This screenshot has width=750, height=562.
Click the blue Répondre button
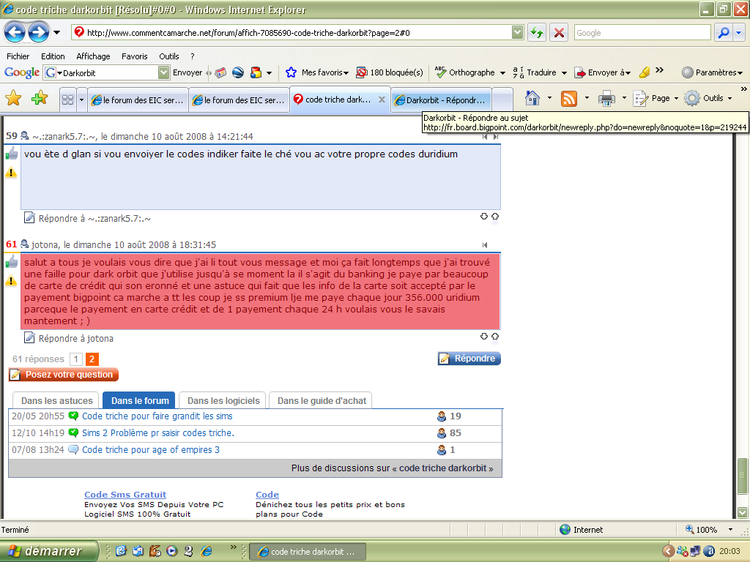pyautogui.click(x=469, y=359)
